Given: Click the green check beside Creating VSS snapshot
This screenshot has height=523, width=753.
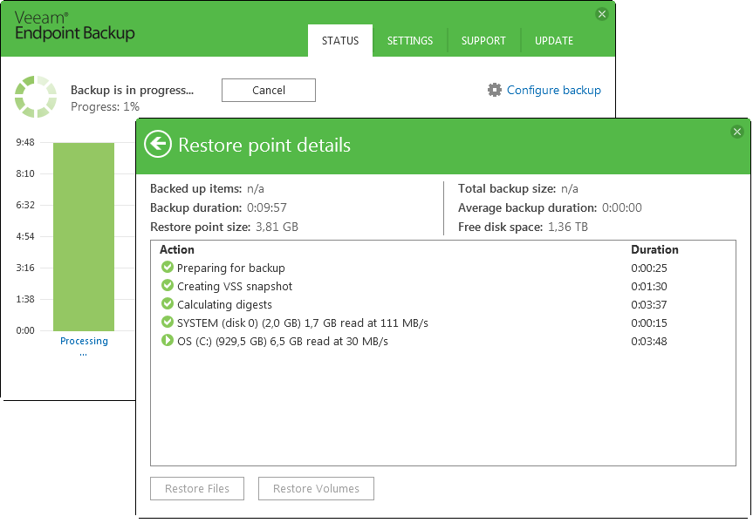Looking at the screenshot, I should (168, 286).
